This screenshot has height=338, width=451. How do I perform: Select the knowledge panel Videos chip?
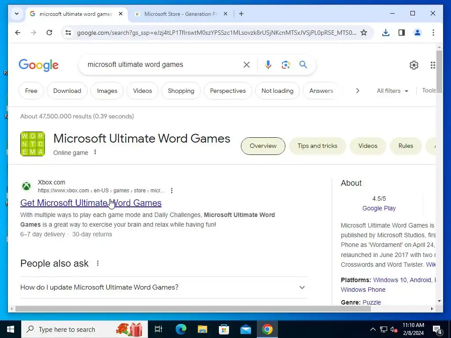368,146
